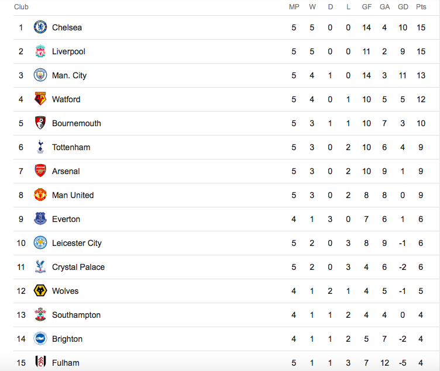Open the Southampton team name link
Viewport: 440px width, 371px height.
click(76, 315)
